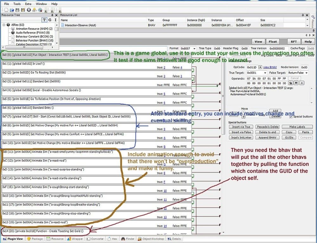Image resolution: width=317 pixels, height=243 pixels.
Task: Click the arrow button next to OpCode
Action: [x=260, y=67]
